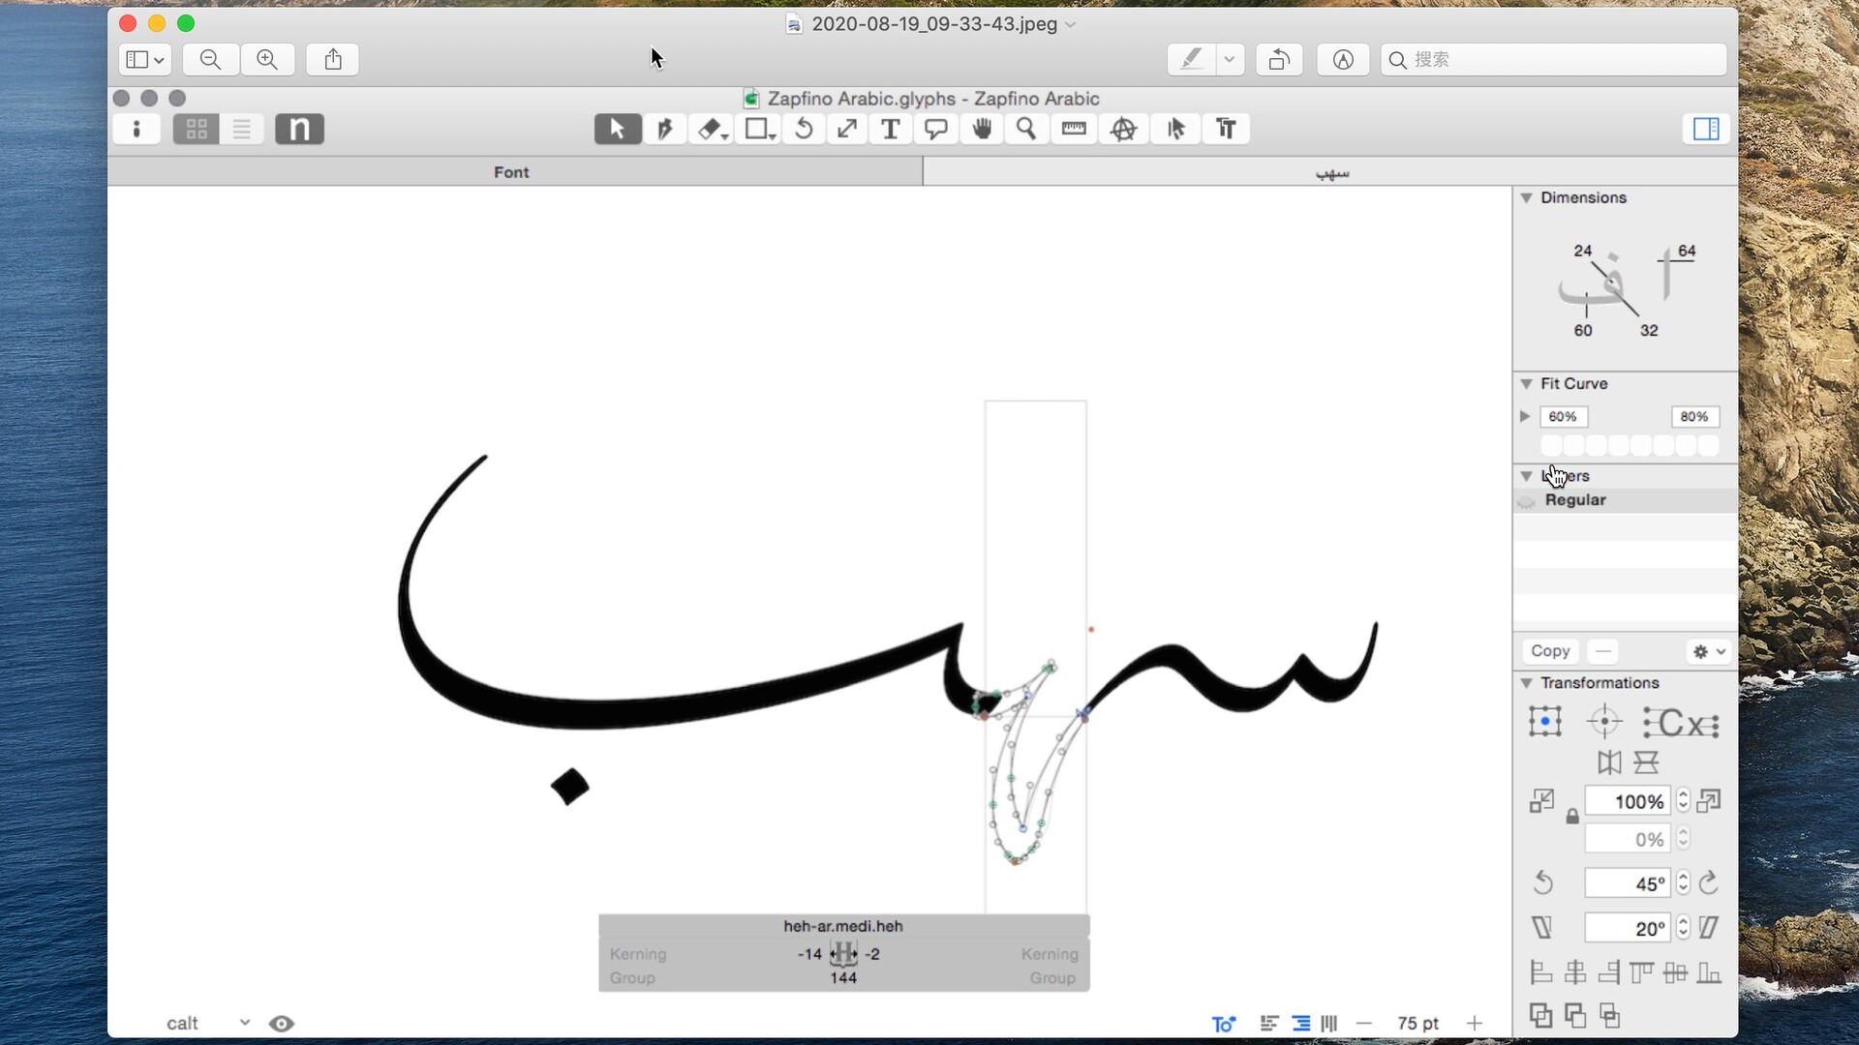Choose the Text tool

(890, 129)
